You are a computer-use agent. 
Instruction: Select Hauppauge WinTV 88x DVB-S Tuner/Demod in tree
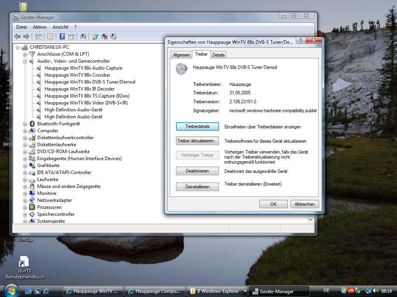[90, 82]
